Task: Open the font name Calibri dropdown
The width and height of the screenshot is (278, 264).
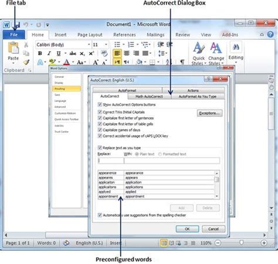Action: tap(89, 44)
